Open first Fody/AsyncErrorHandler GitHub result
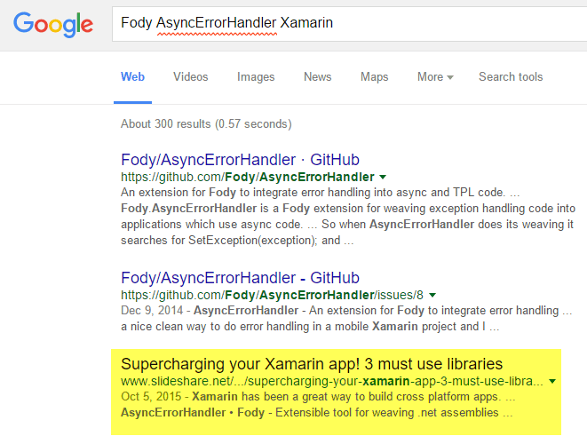Image resolution: width=587 pixels, height=436 pixels. pyautogui.click(x=240, y=160)
